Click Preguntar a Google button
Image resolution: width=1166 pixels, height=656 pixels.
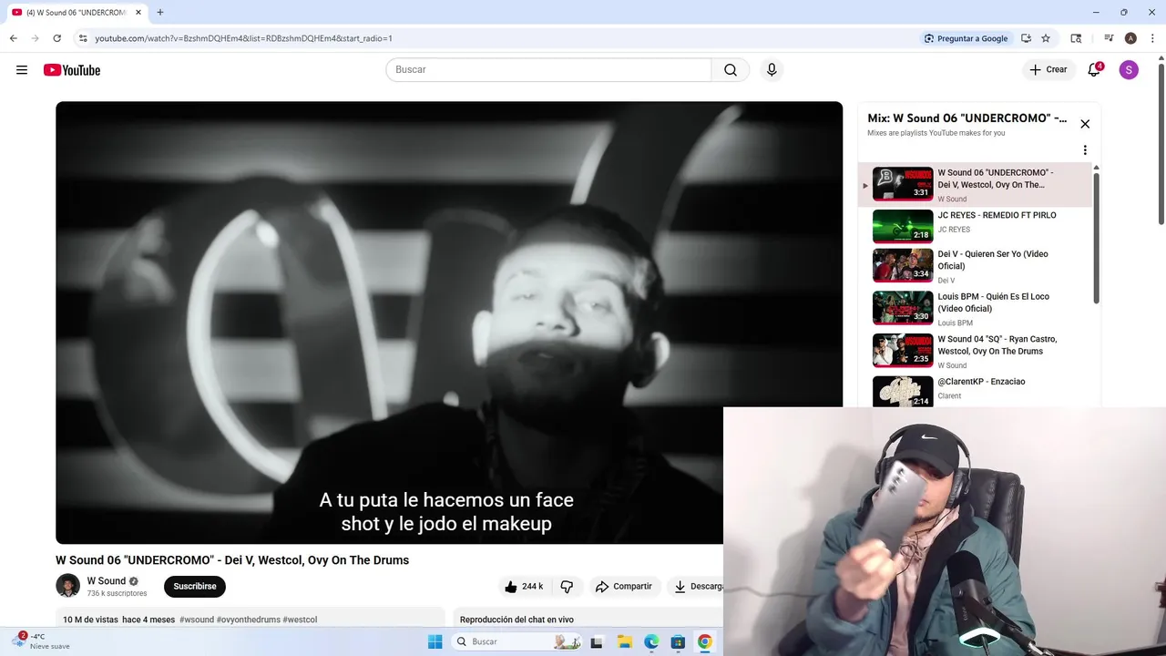[966, 38]
